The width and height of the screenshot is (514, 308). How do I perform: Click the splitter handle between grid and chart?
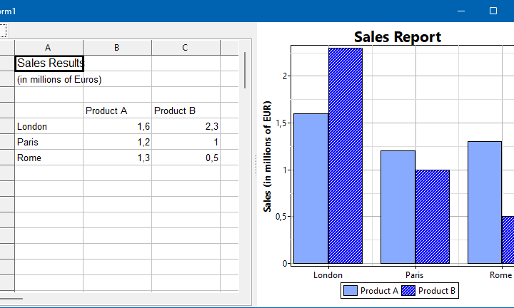tap(256, 165)
